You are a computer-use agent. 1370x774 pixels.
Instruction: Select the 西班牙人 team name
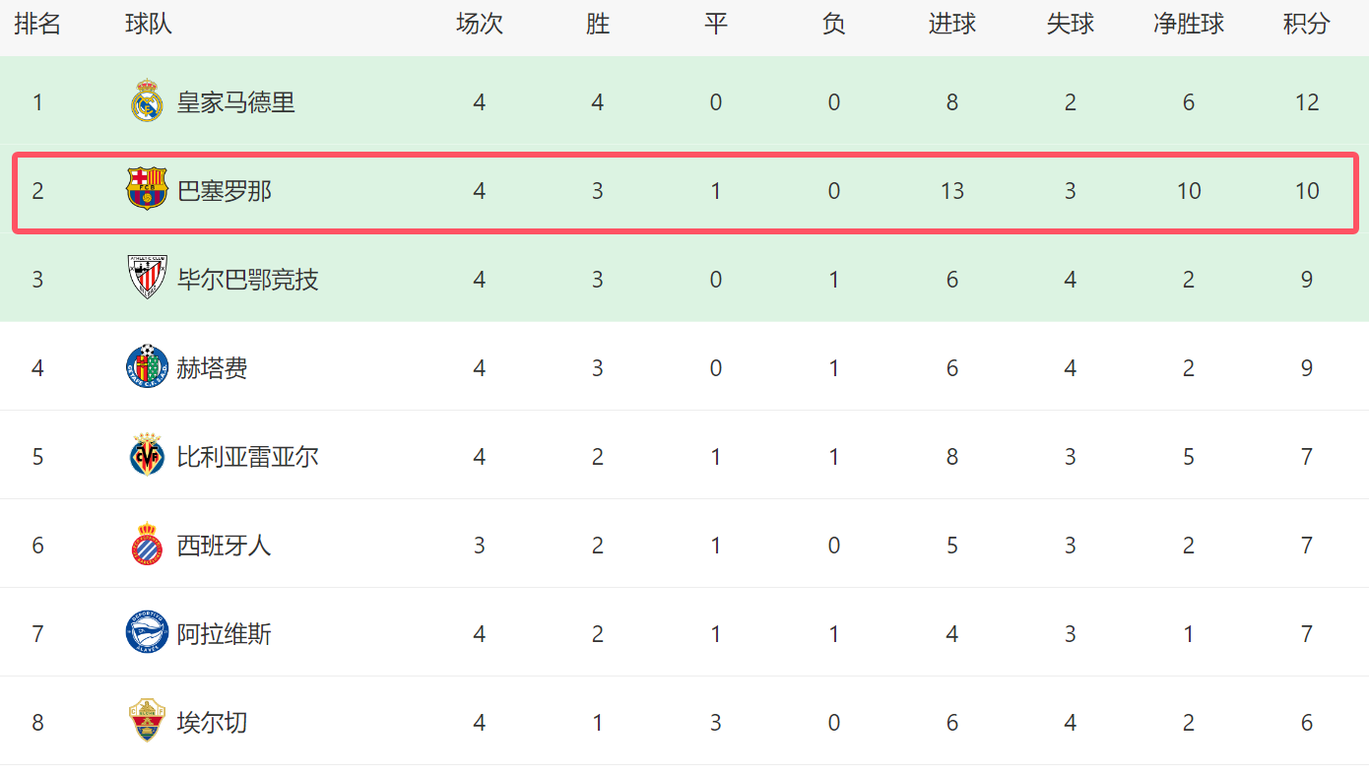click(225, 546)
